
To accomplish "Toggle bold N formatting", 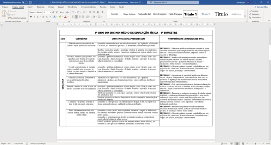I will 31,17.
